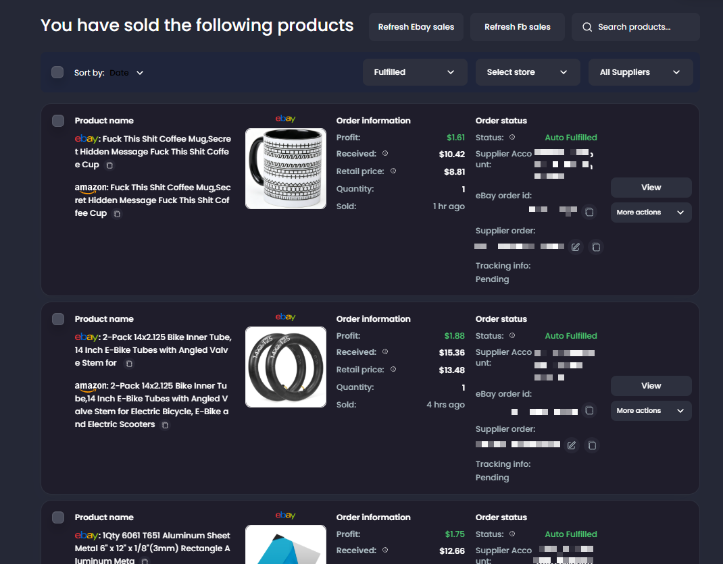
Task: Click info icon next to Received $15.36
Action: (x=385, y=351)
